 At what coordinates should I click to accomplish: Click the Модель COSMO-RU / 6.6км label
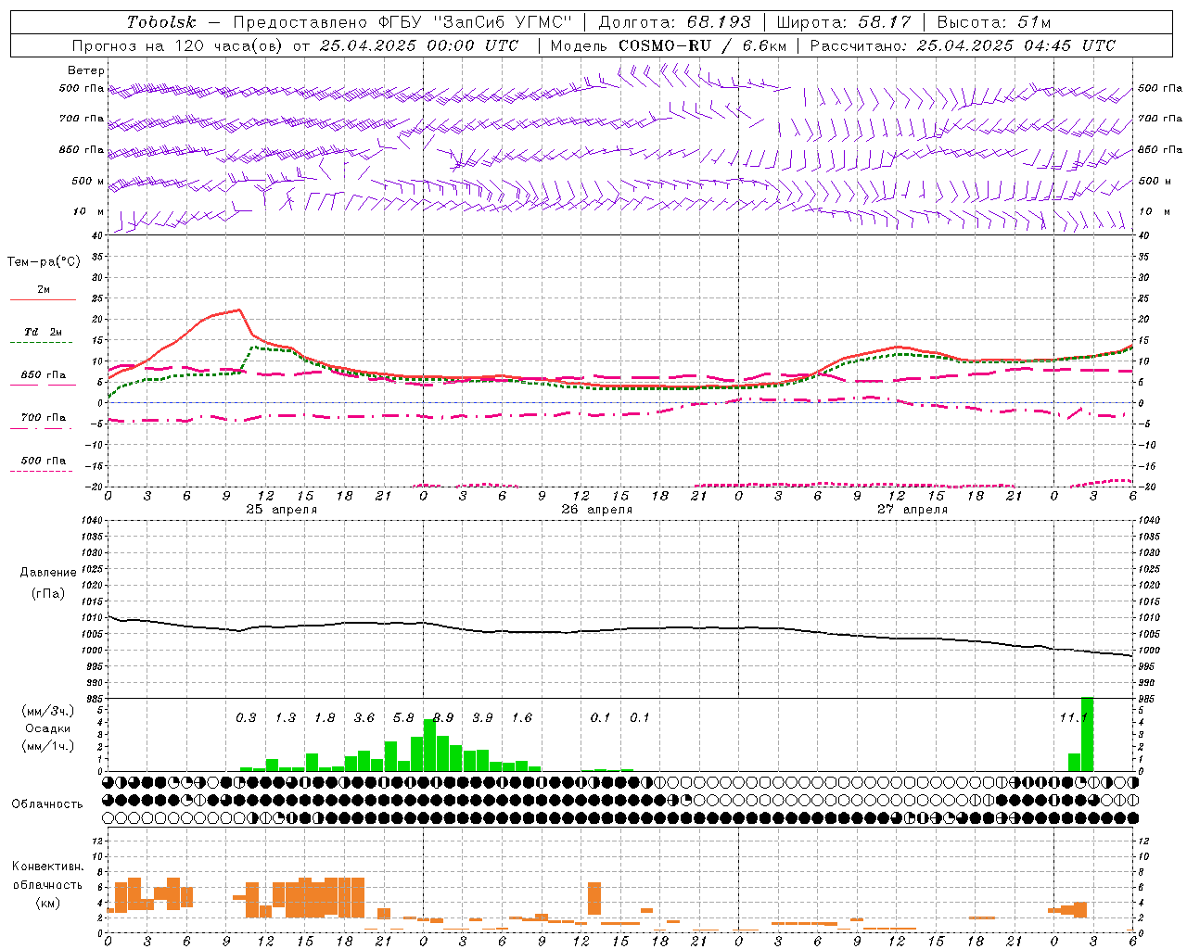668,45
